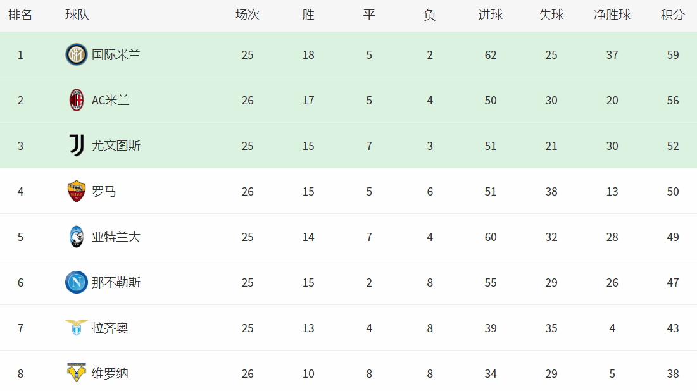Click the Inter Milan club crest
Screen dimensions: 697x391
77,54
